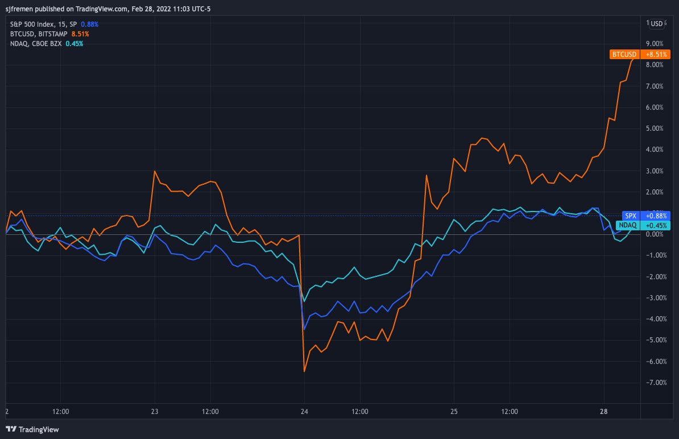Click the 5.00% price axis label
The image size is (679, 439).
tap(655, 129)
